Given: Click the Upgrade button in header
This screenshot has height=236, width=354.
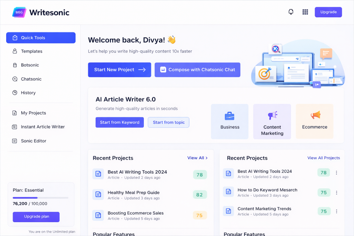Looking at the screenshot, I should pyautogui.click(x=328, y=12).
